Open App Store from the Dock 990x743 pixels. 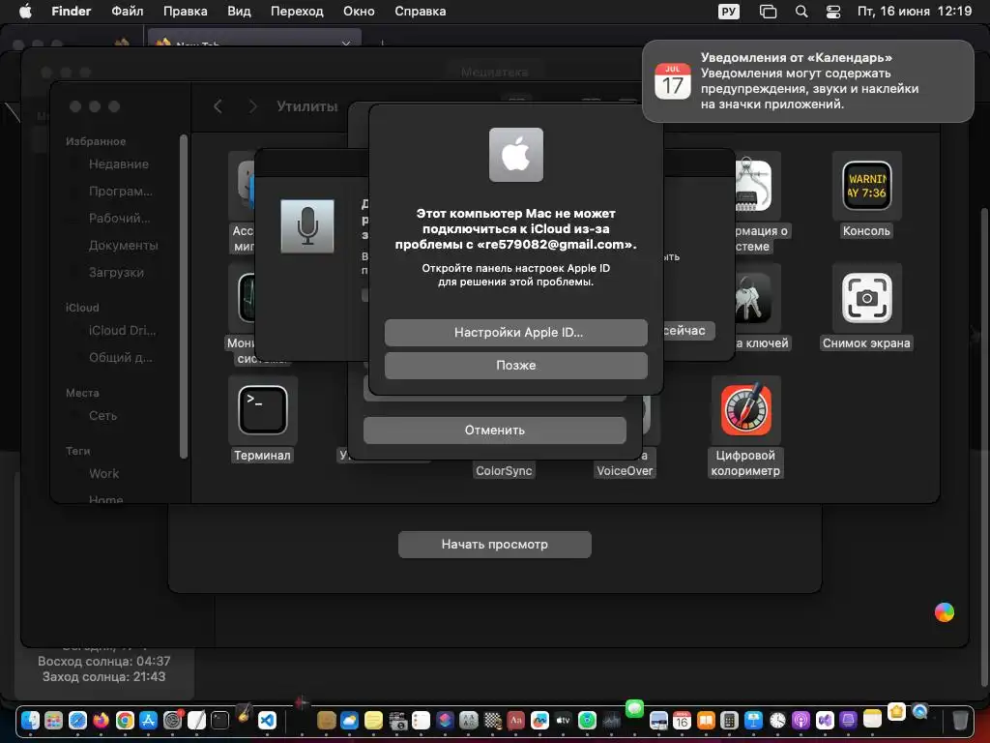pyautogui.click(x=148, y=720)
